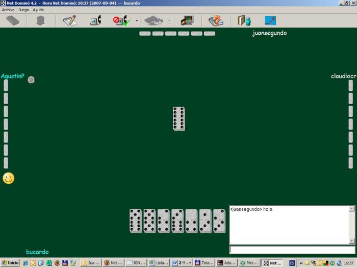Click the chat scrollbar down arrow
The width and height of the screenshot is (357, 268).
(352, 240)
